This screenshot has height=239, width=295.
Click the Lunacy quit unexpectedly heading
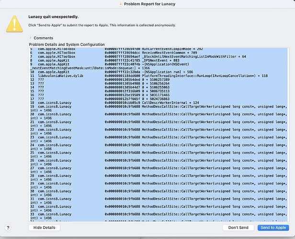point(54,17)
